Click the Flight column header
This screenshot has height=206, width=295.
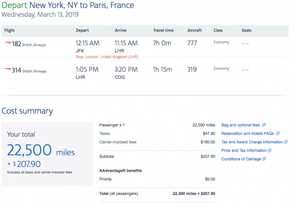point(10,30)
